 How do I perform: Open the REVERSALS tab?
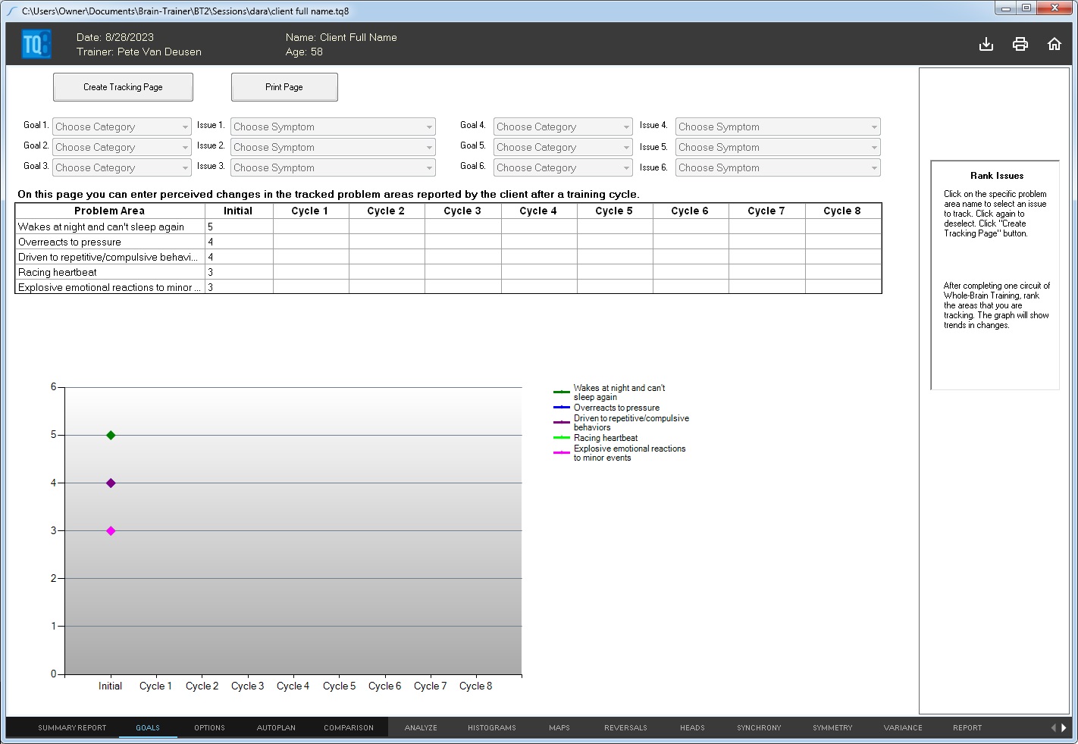[625, 727]
